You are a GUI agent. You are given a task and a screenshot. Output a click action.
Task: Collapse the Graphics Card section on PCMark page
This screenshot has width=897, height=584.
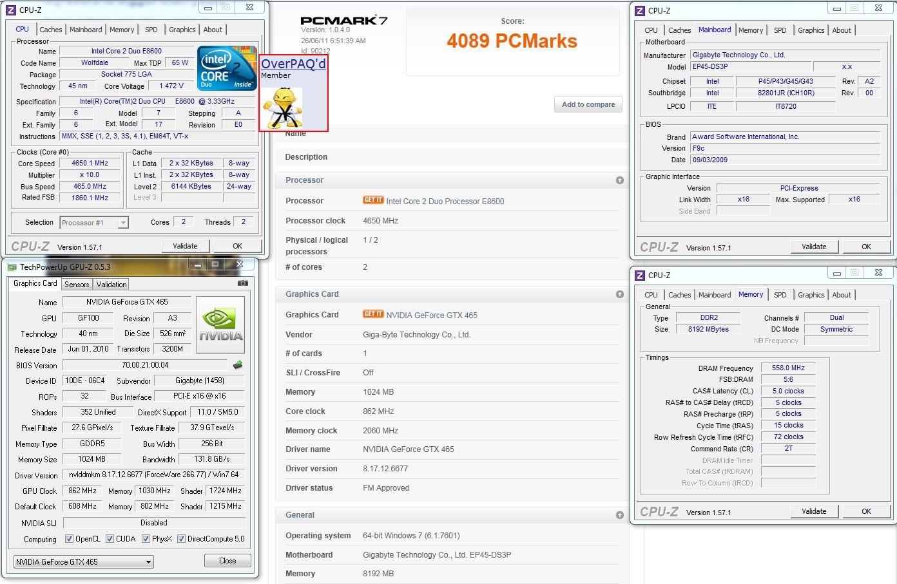619,294
